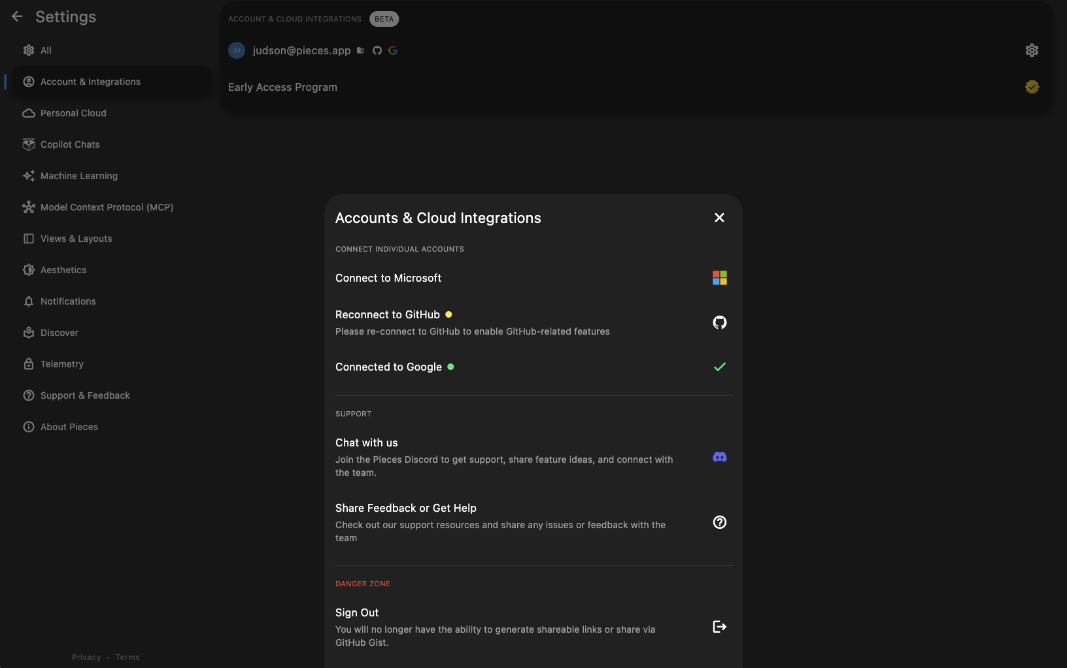
Task: Click the lock icon for Telemetry
Action: tap(29, 364)
